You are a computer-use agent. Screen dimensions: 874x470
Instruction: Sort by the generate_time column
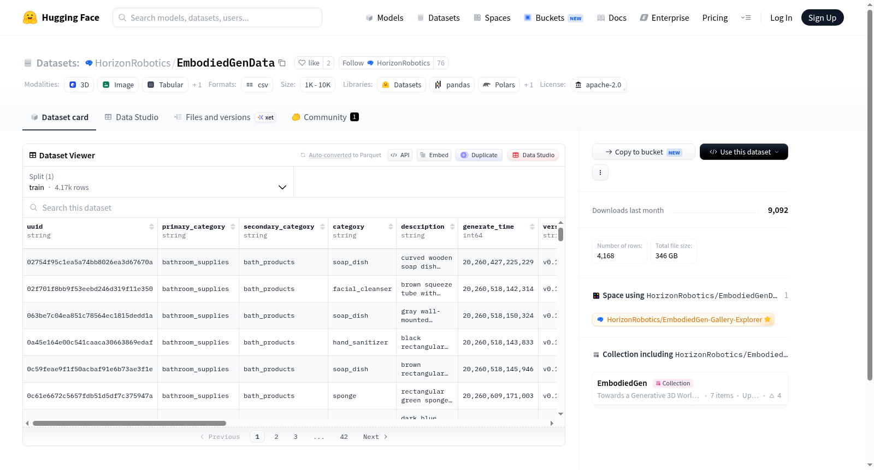coord(532,227)
